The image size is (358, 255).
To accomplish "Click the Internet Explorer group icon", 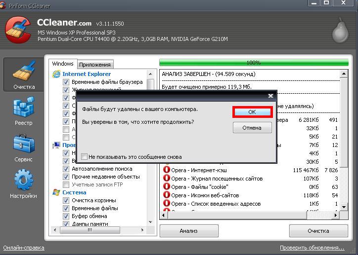I will pyautogui.click(x=56, y=74).
